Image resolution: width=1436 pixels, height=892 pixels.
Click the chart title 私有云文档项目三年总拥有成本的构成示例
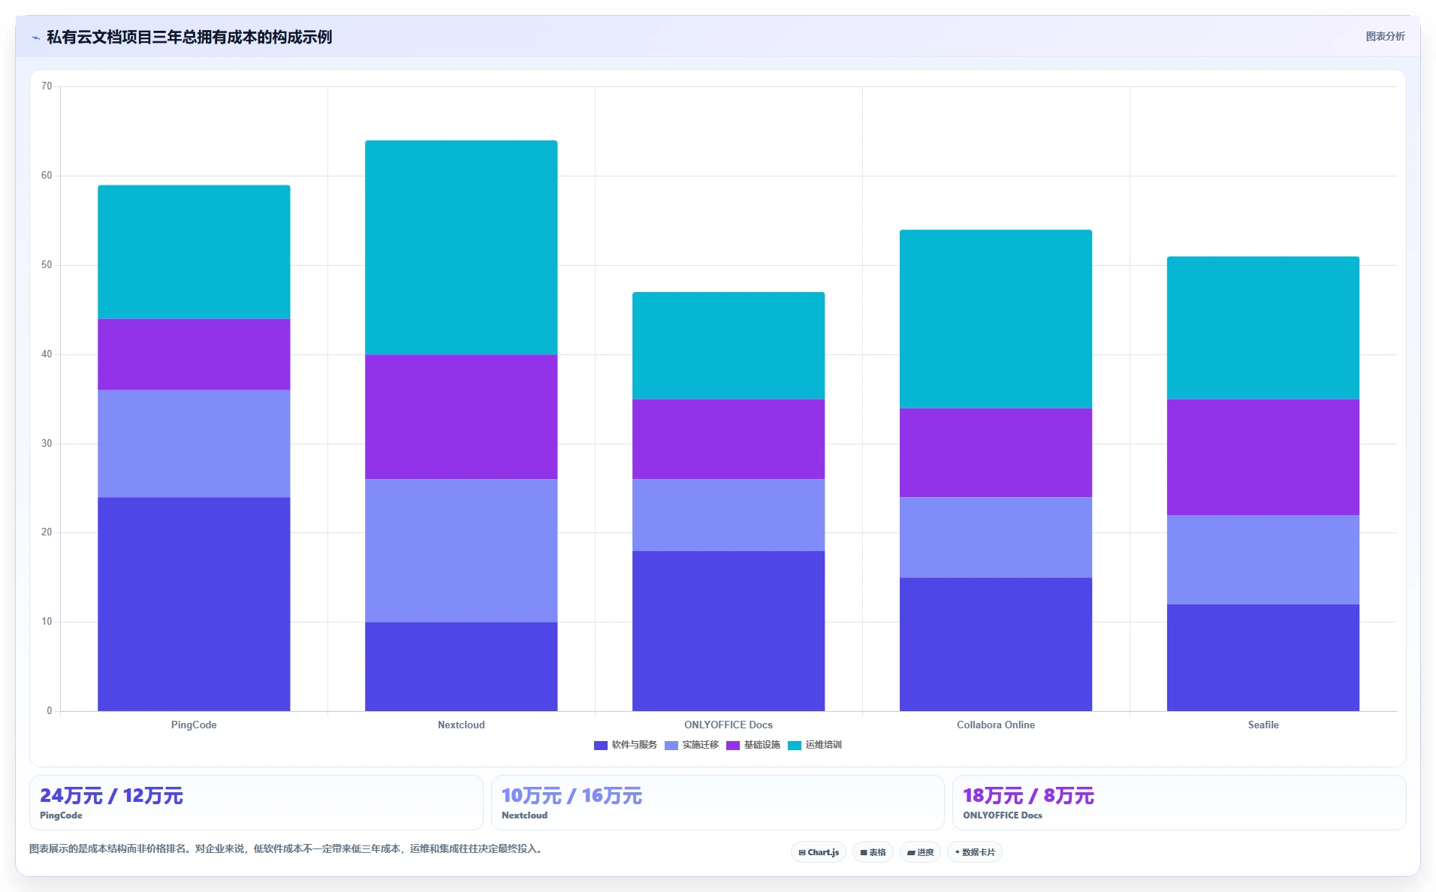click(x=189, y=37)
